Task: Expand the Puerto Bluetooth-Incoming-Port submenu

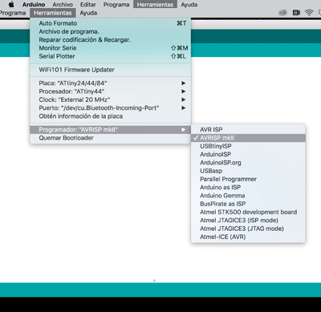Action: click(x=111, y=108)
